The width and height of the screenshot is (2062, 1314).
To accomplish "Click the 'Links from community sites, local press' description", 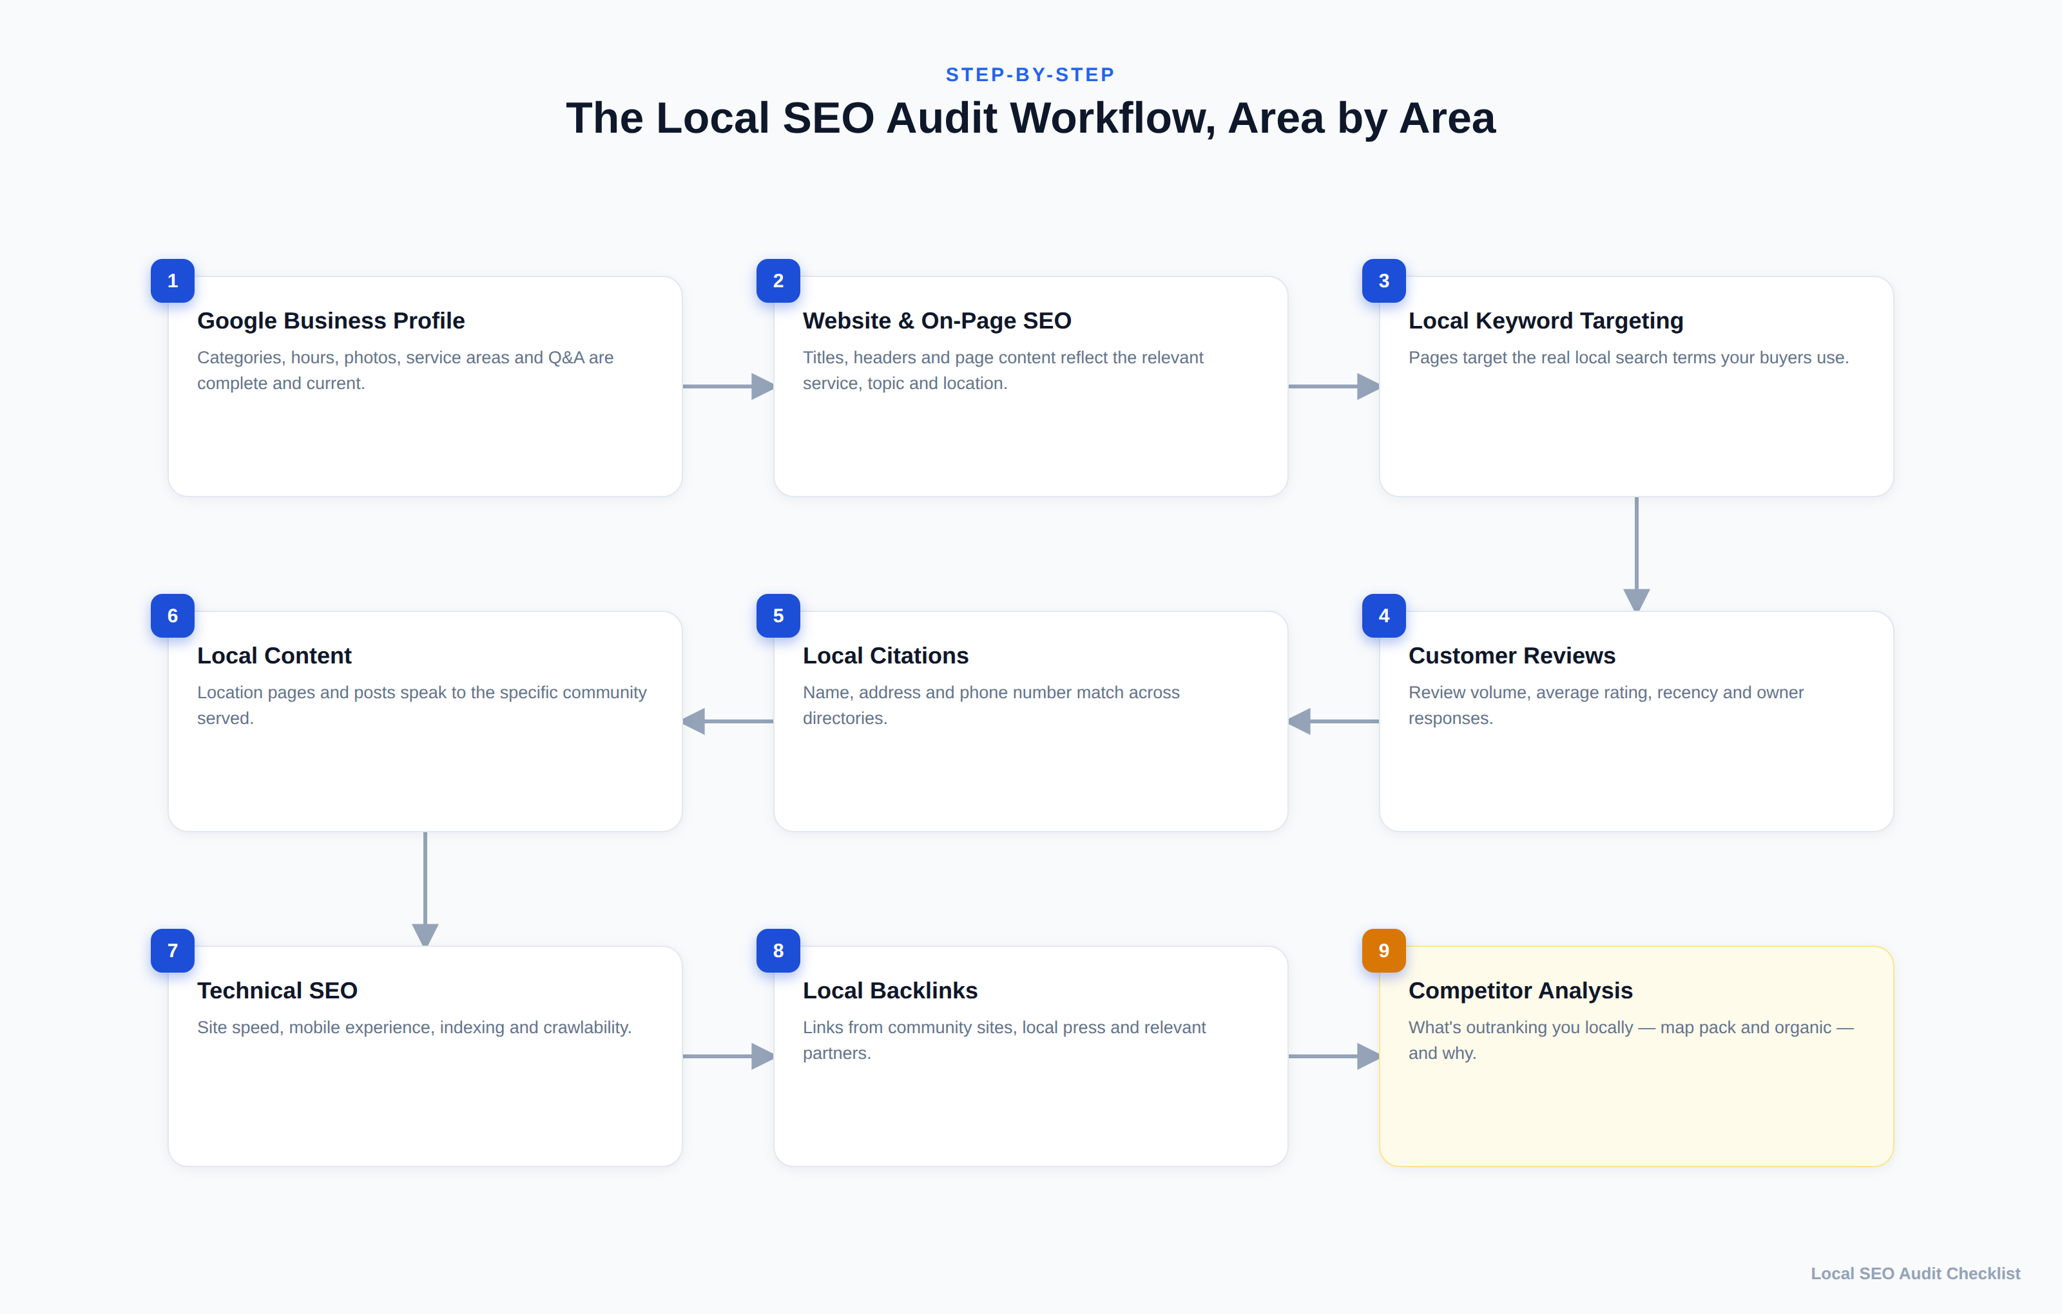I will (1003, 1039).
